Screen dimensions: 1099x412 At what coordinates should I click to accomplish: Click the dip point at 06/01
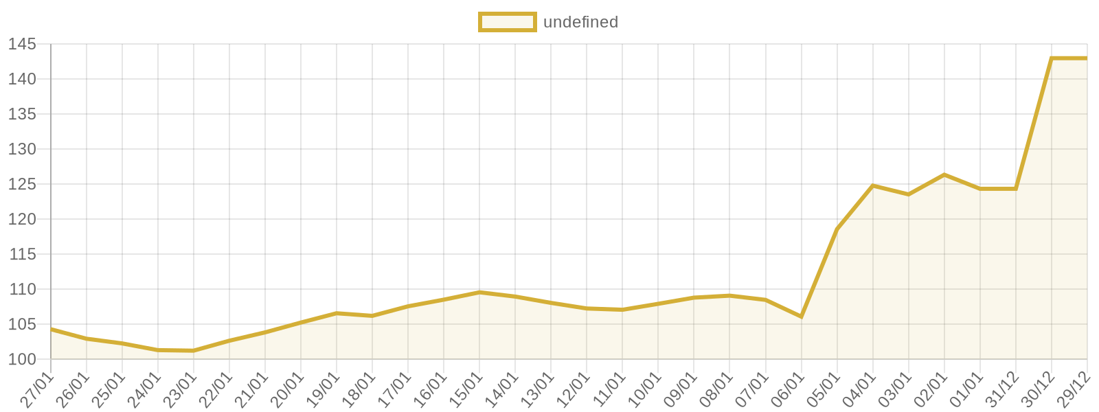802,317
